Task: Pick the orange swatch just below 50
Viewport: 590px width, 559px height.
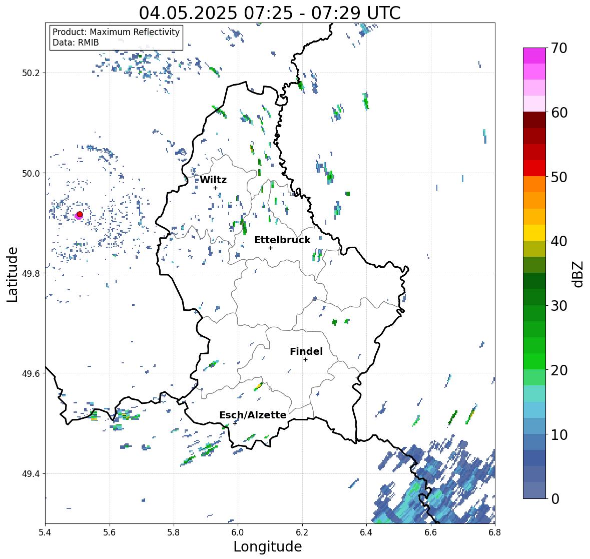Action: click(x=534, y=184)
